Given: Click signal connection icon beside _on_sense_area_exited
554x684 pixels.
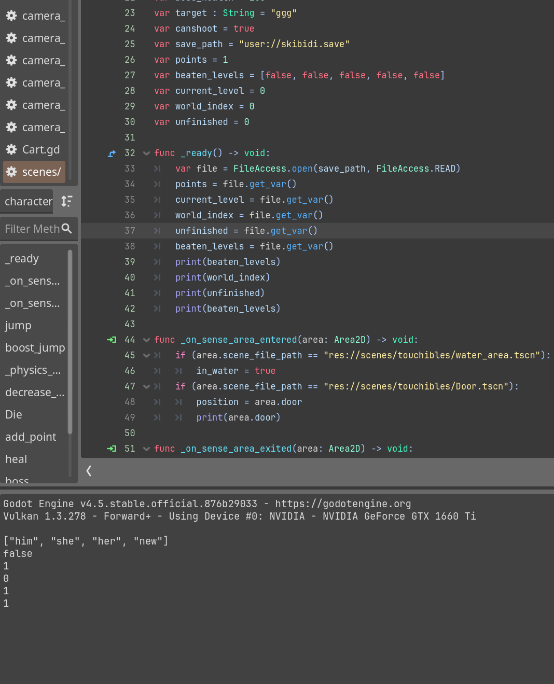Looking at the screenshot, I should tap(112, 449).
